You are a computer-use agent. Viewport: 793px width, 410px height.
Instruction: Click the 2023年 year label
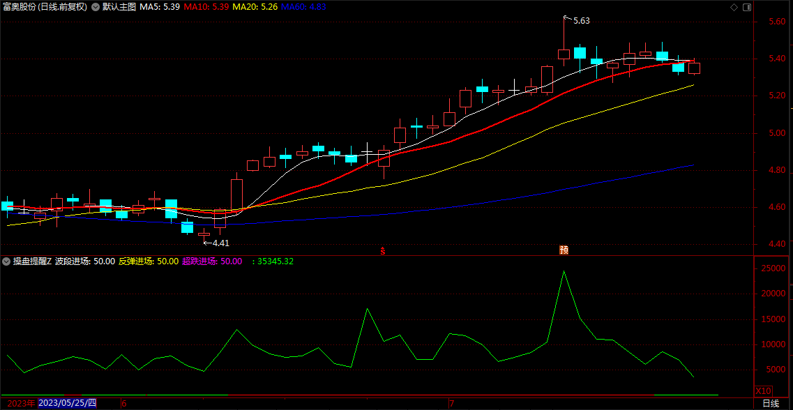click(21, 404)
